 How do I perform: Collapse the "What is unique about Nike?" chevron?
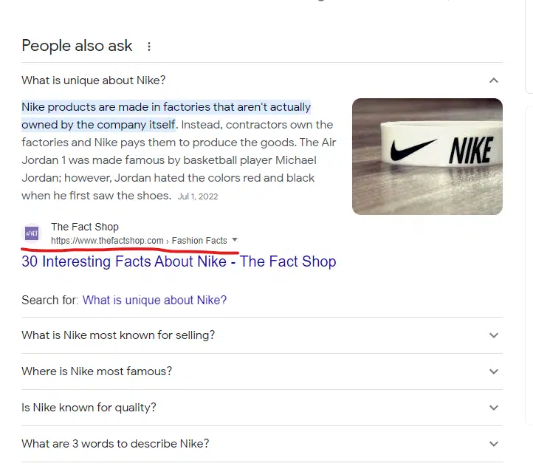[x=494, y=80]
